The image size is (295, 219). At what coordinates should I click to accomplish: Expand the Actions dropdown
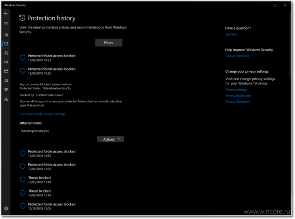point(111,139)
